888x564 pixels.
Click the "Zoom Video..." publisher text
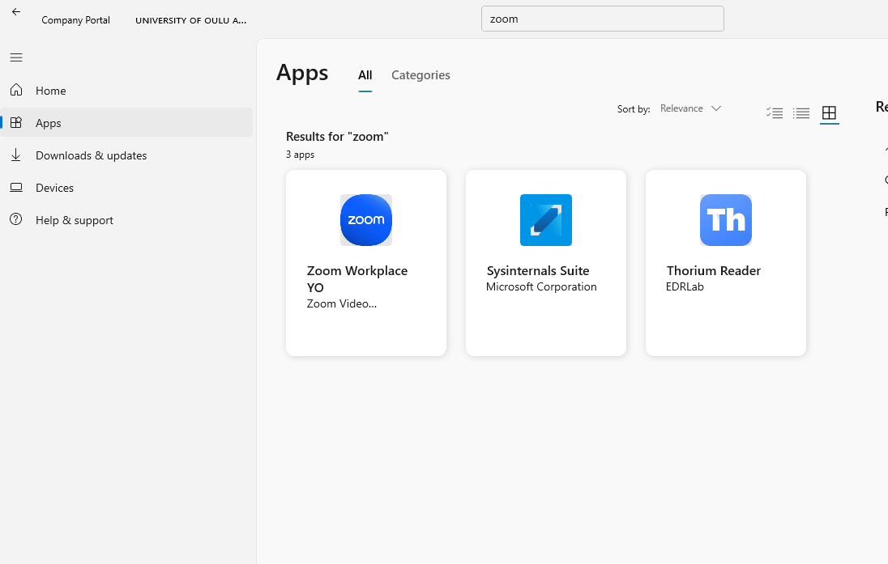[x=341, y=303]
